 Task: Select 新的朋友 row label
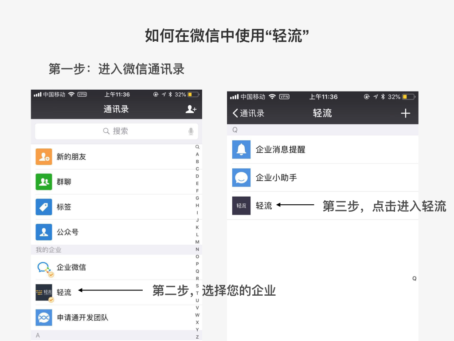[71, 157]
